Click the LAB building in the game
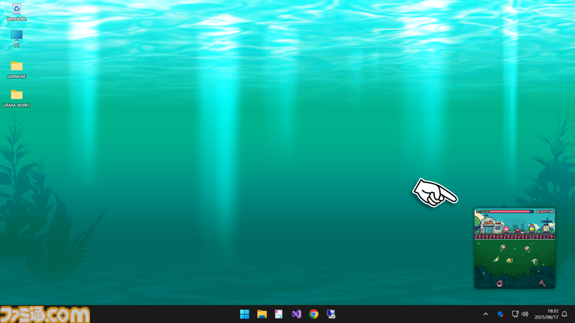575x323 pixels. [488, 225]
